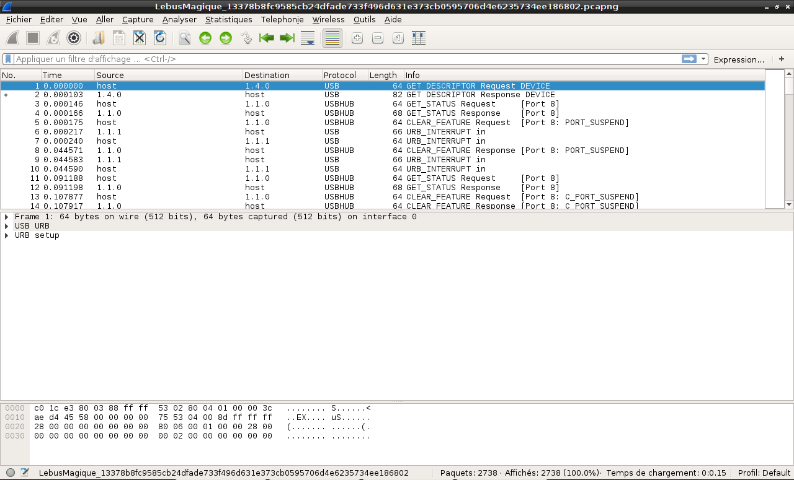
Task: Focus the display filter input field
Action: 347,59
